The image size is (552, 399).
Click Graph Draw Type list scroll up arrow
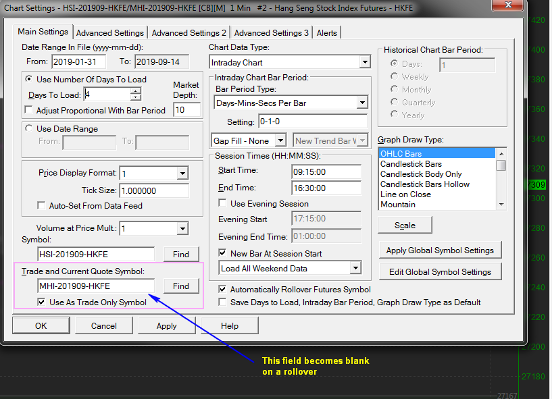pyautogui.click(x=501, y=154)
